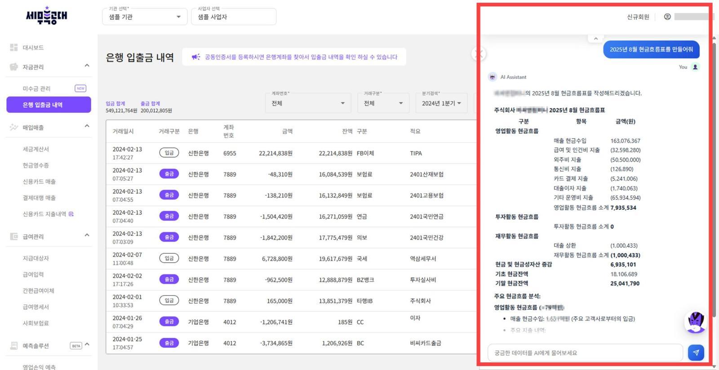This screenshot has height=370, width=719.
Task: Open the user profile icon in header
Action: click(667, 17)
